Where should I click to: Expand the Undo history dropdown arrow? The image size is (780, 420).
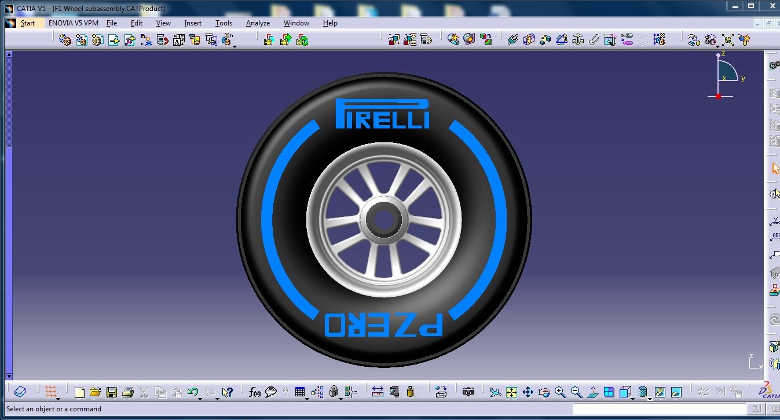200,399
